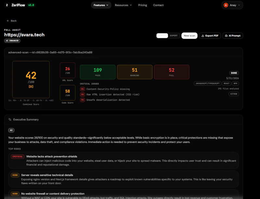The height and width of the screenshot is (199, 260).
Task: Click the https://svara.tech audit title
Action: (x=24, y=35)
